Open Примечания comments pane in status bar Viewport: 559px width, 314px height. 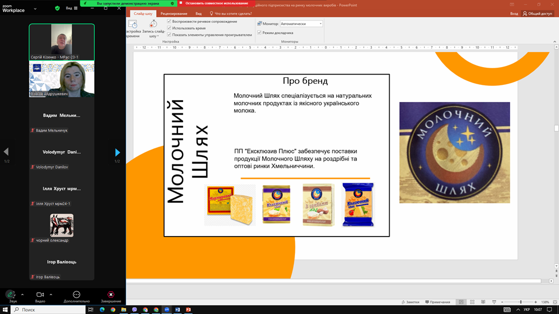[437, 302]
